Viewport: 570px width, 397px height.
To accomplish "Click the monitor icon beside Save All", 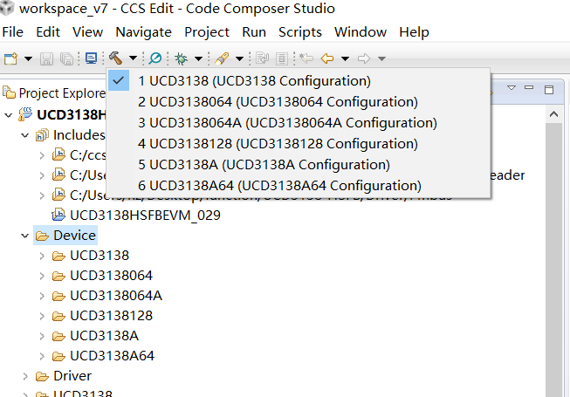I will tap(91, 58).
